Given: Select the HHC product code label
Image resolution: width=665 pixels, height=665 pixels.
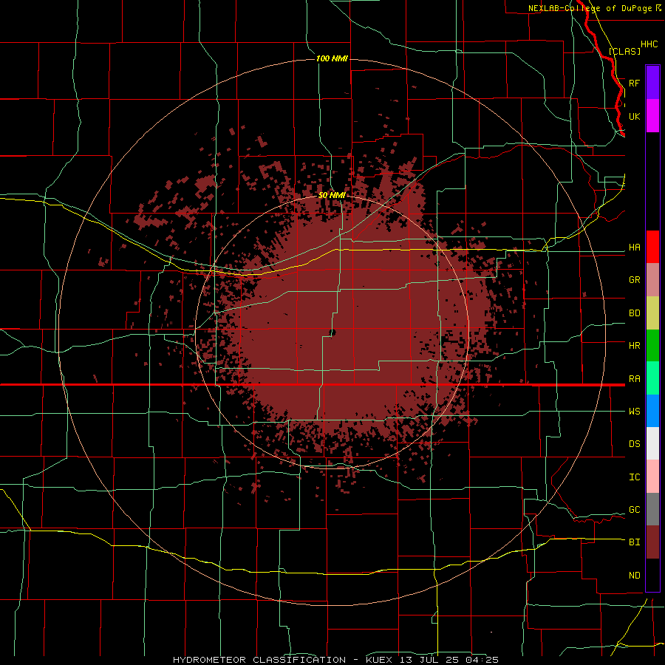Looking at the screenshot, I should pyautogui.click(x=649, y=44).
